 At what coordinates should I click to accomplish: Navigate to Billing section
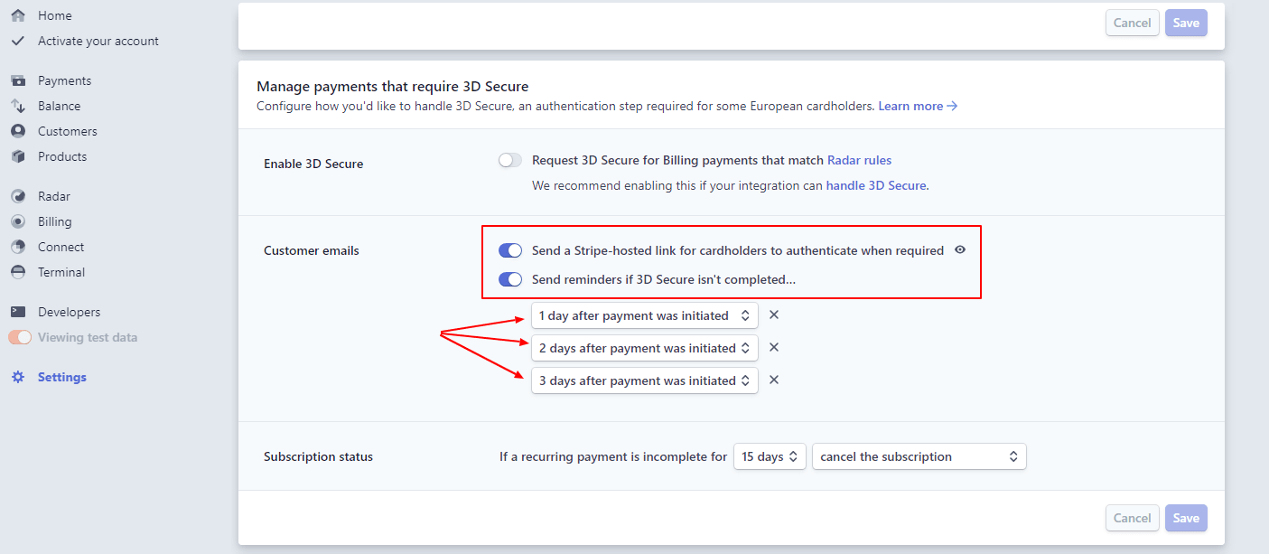tap(55, 221)
